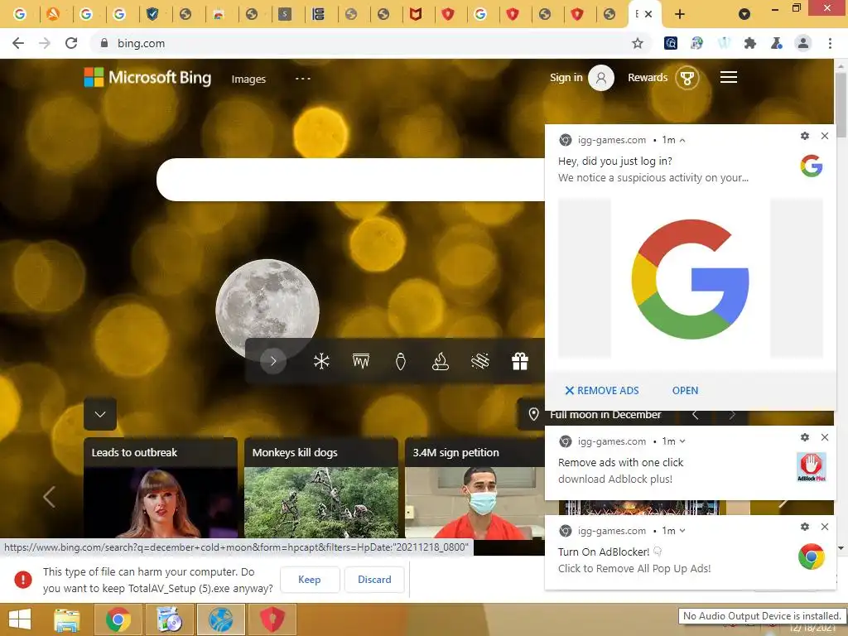The image size is (848, 636).
Task: Open settings gear on Adblock plus notification
Action: tap(805, 437)
